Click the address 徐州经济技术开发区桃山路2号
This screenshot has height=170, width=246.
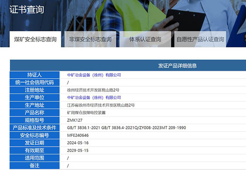click(93, 90)
